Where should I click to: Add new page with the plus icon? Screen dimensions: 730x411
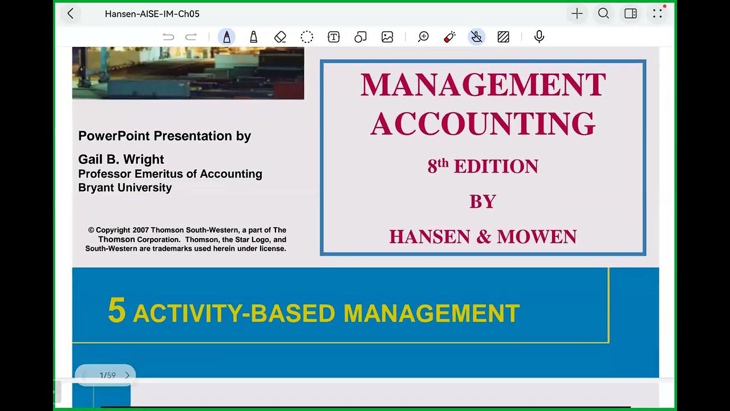(577, 14)
